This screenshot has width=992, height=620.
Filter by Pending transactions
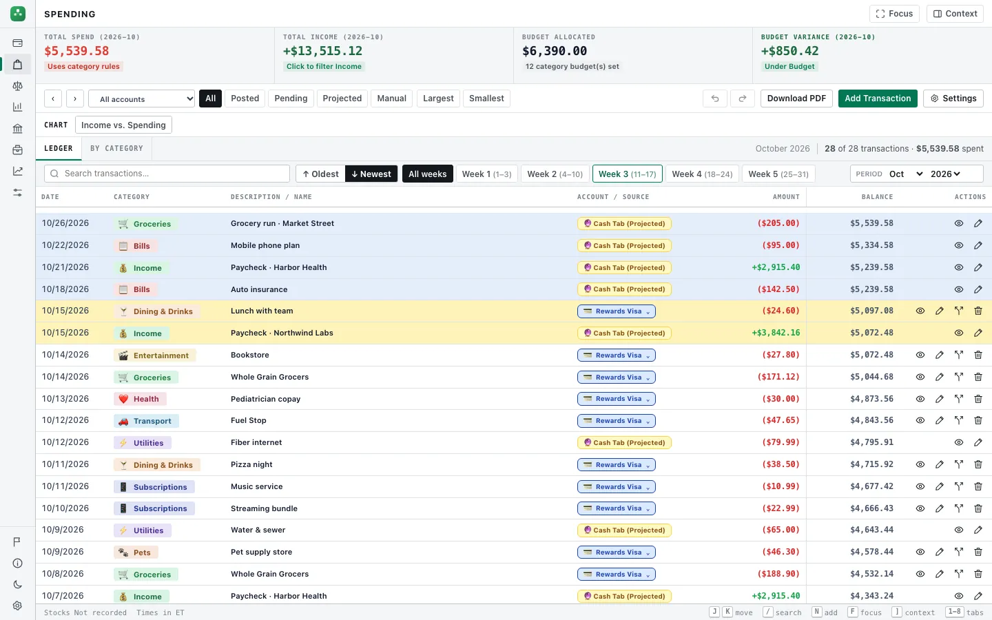tap(291, 99)
